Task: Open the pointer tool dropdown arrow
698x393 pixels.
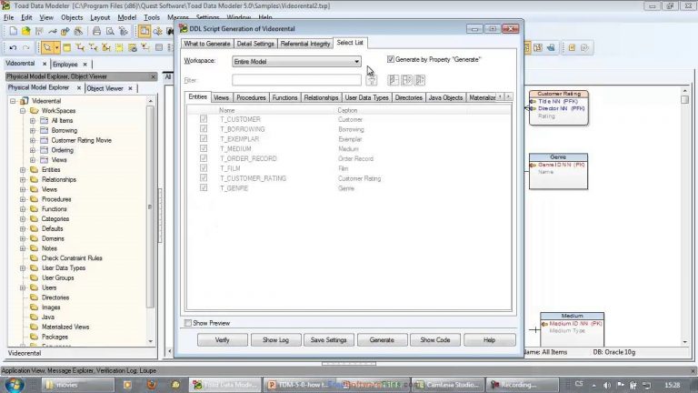Action: [x=56, y=47]
